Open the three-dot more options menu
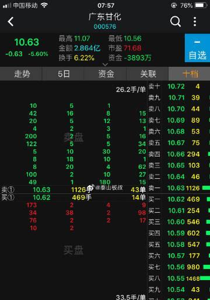 click(195, 21)
